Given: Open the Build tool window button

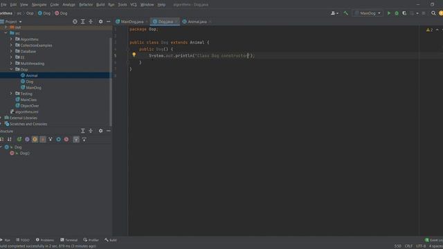Looking at the screenshot, I should coord(111,240).
